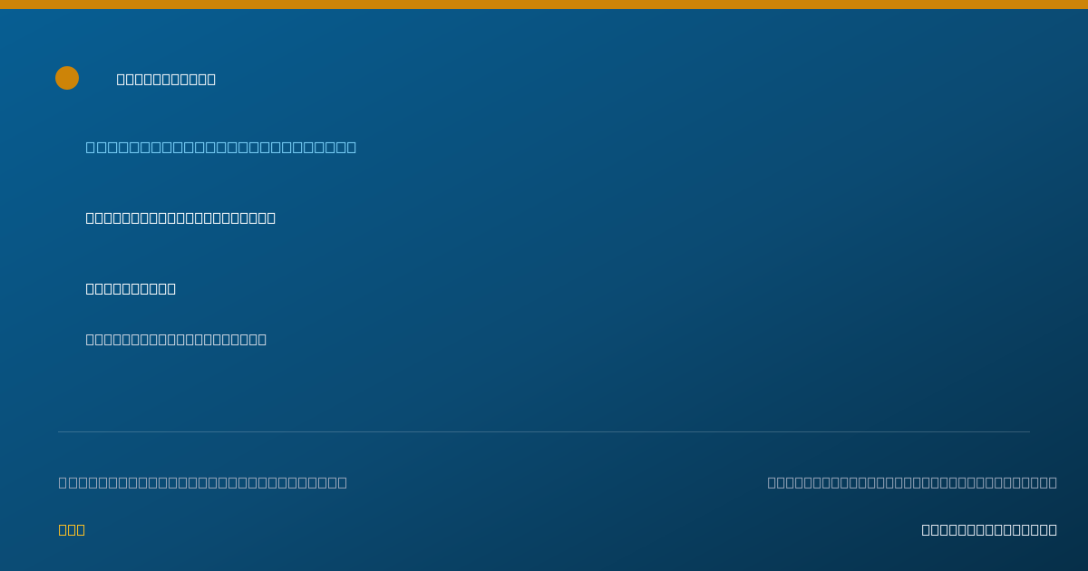The width and height of the screenshot is (1088, 571).
Task: Open the light blue headline text line
Action: point(221,147)
